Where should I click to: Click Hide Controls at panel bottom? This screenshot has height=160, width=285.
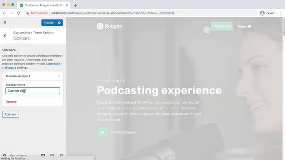click(15, 156)
